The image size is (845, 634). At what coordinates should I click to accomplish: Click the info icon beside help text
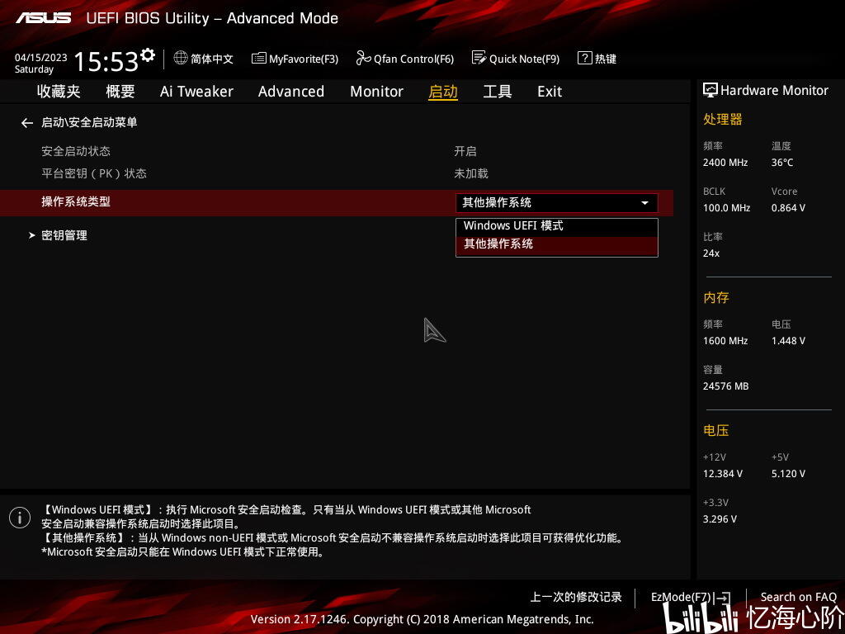pyautogui.click(x=20, y=518)
